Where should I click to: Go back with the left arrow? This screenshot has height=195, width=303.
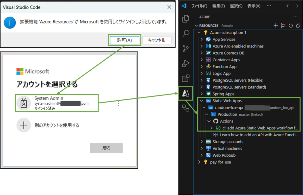288,6
